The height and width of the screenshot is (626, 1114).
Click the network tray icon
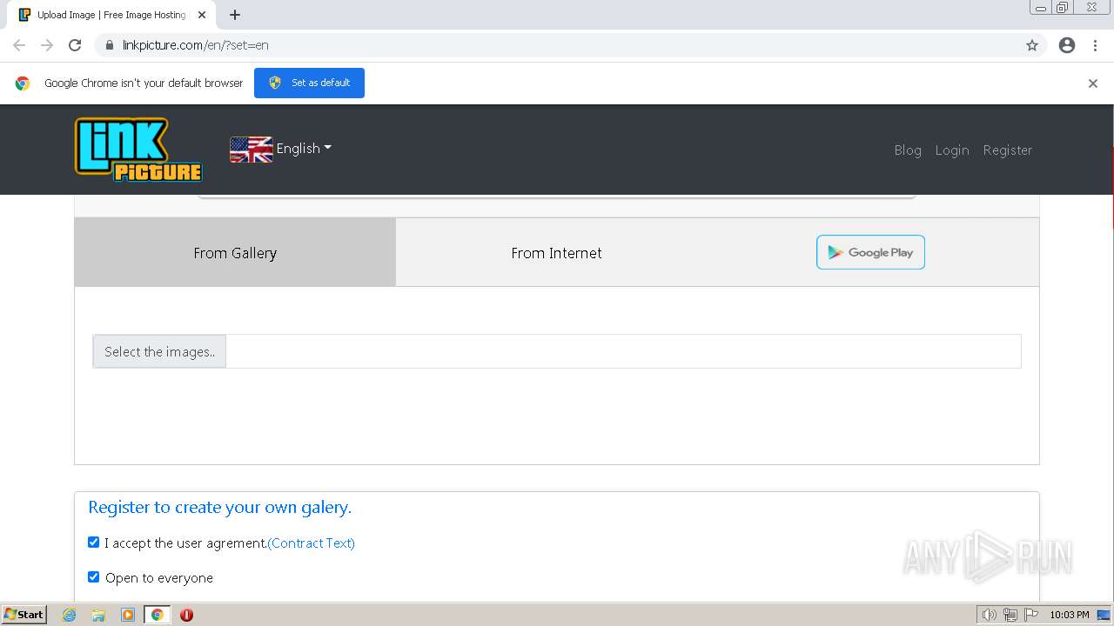[x=1010, y=615]
